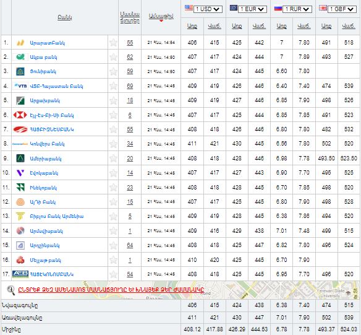Sort by RUR Առք column header
The image size is (361, 335).
tap(281, 26)
